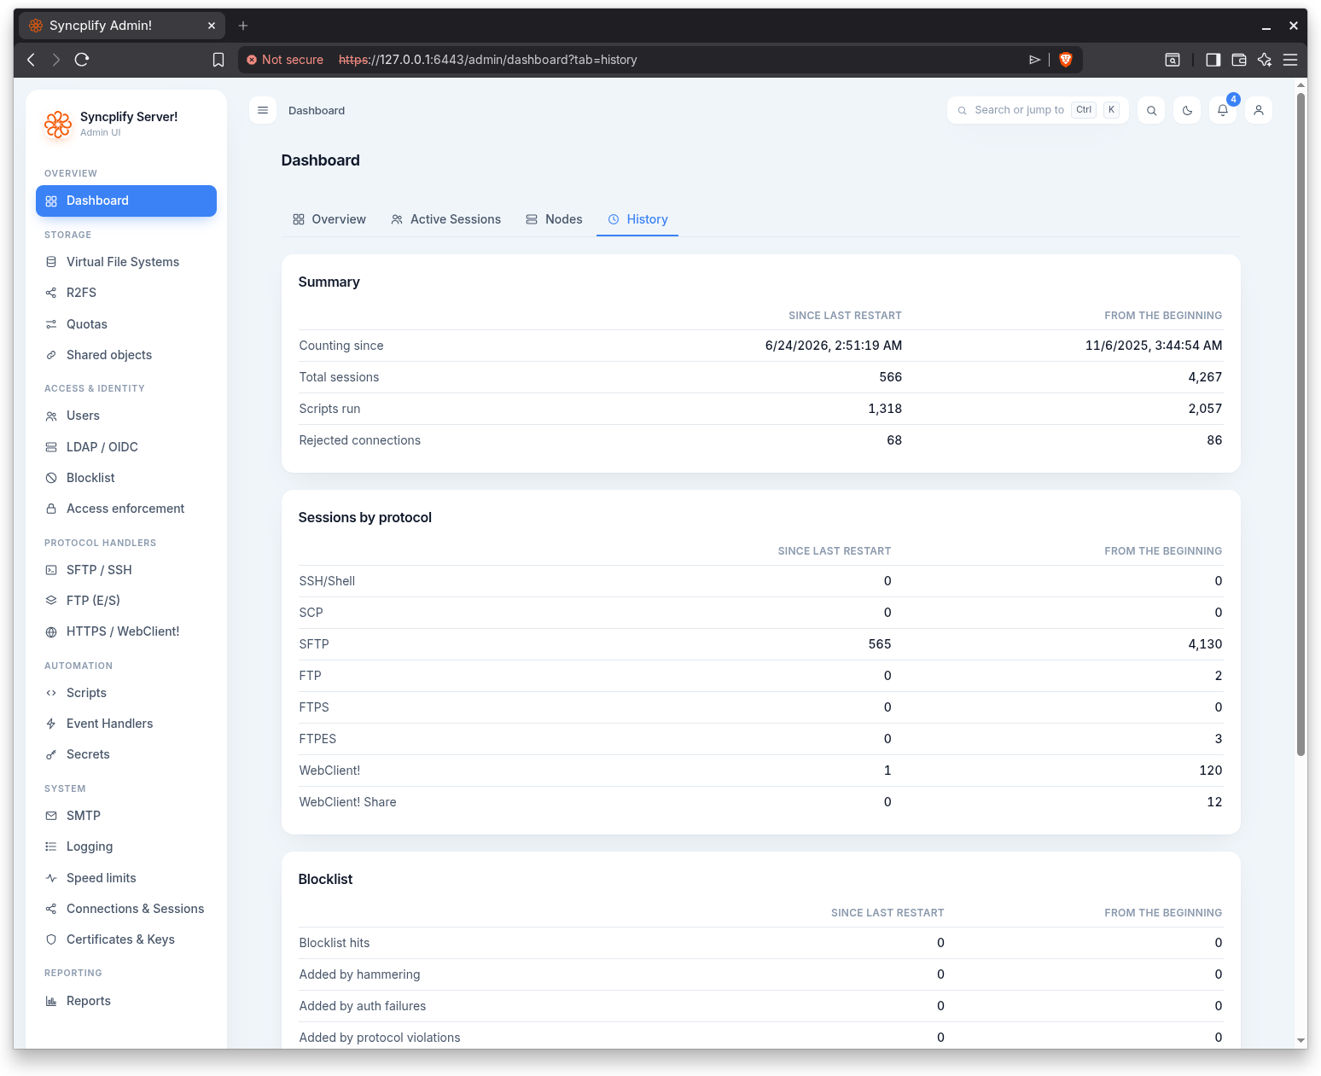
Task: Bookmark this page in the address bar
Action: 218,60
